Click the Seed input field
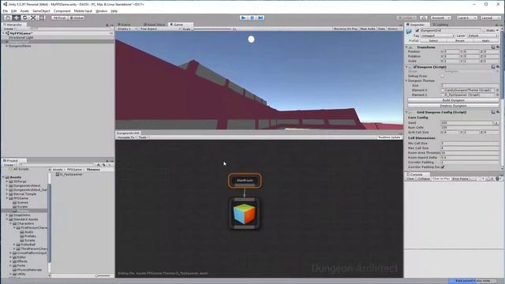 pyautogui.click(x=467, y=123)
